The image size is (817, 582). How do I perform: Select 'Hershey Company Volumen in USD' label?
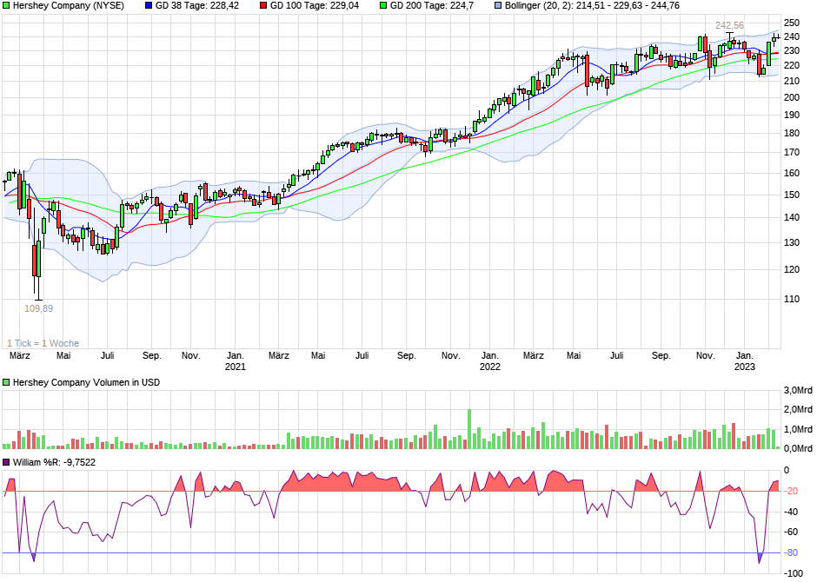[86, 382]
